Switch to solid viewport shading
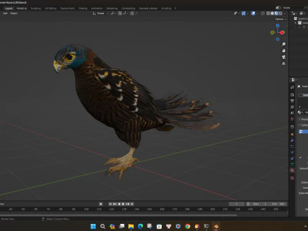The width and height of the screenshot is (308, 231). (x=272, y=13)
